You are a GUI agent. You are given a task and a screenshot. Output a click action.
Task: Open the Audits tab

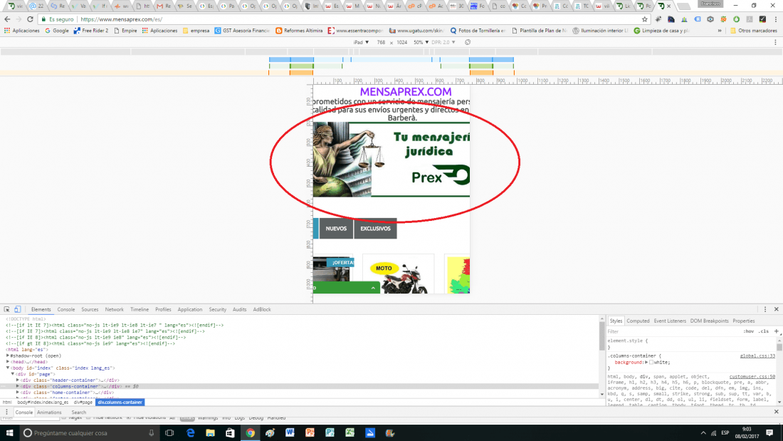240,309
